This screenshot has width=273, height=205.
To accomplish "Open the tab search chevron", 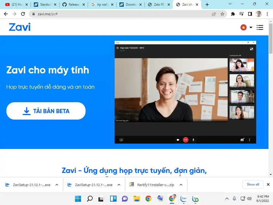I will (230, 4).
